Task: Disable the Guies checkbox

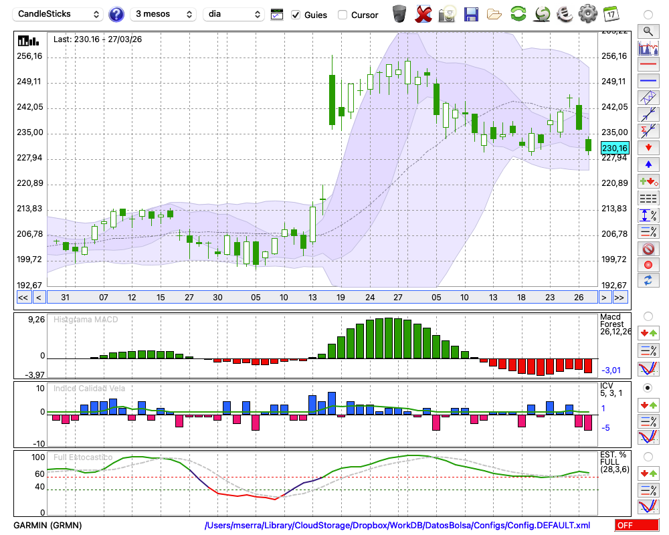Action: pos(296,15)
